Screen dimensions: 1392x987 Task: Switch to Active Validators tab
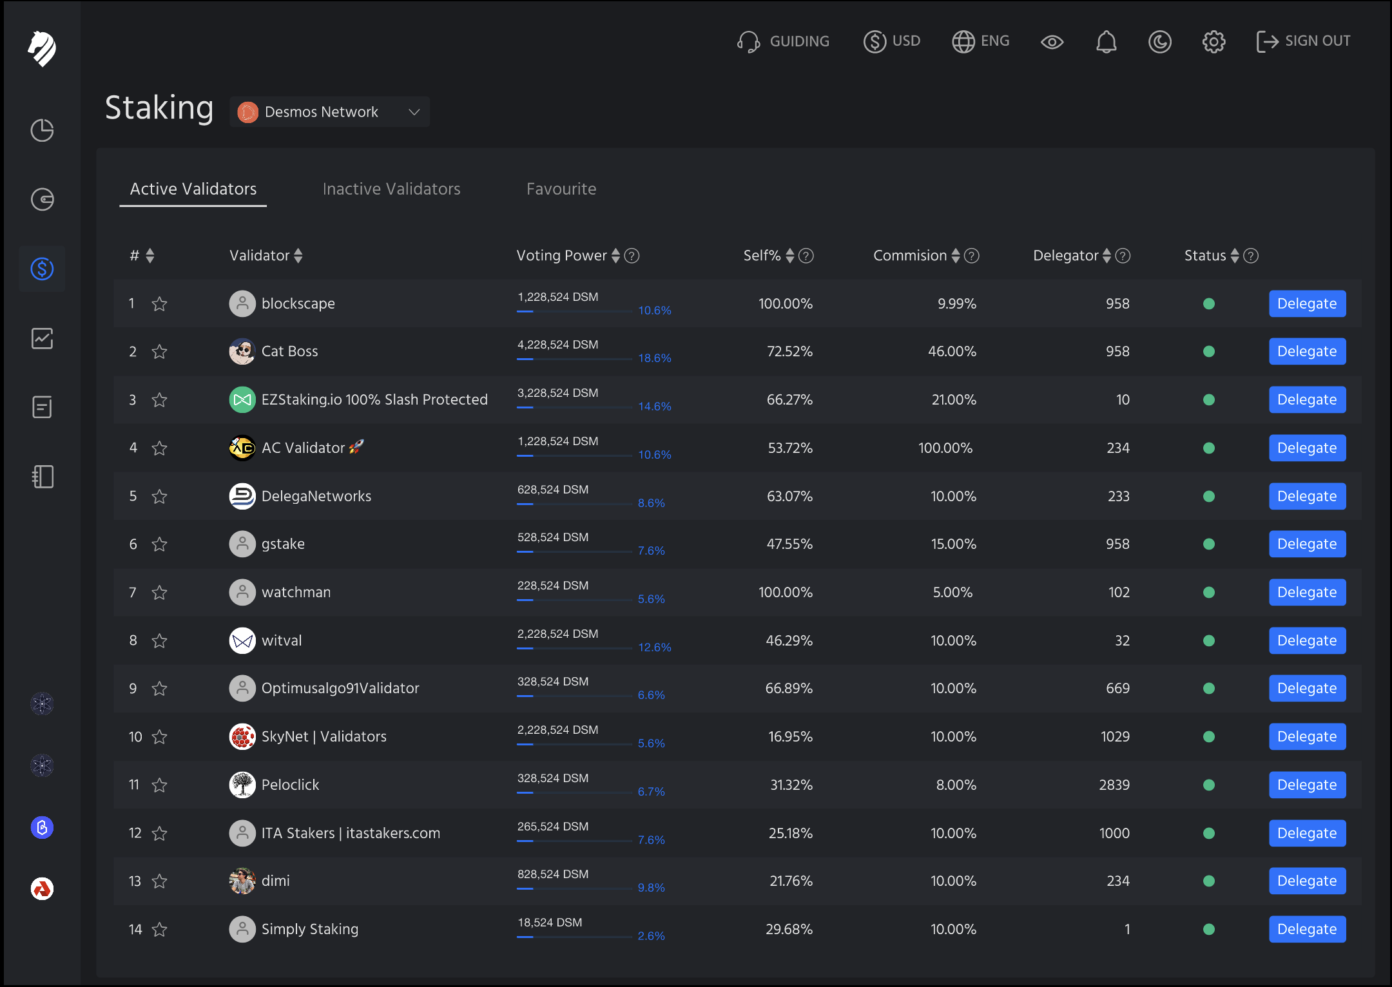click(x=193, y=189)
